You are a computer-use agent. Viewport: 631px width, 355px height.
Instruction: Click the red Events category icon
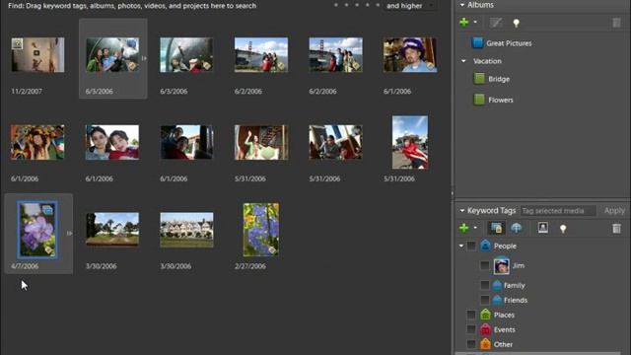click(x=485, y=329)
